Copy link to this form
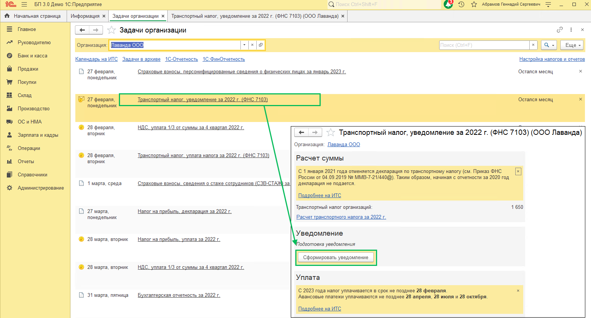 point(560,30)
